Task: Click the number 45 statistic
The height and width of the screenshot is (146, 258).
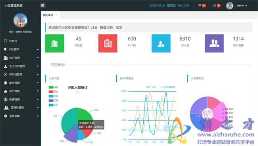Action: pyautogui.click(x=79, y=39)
